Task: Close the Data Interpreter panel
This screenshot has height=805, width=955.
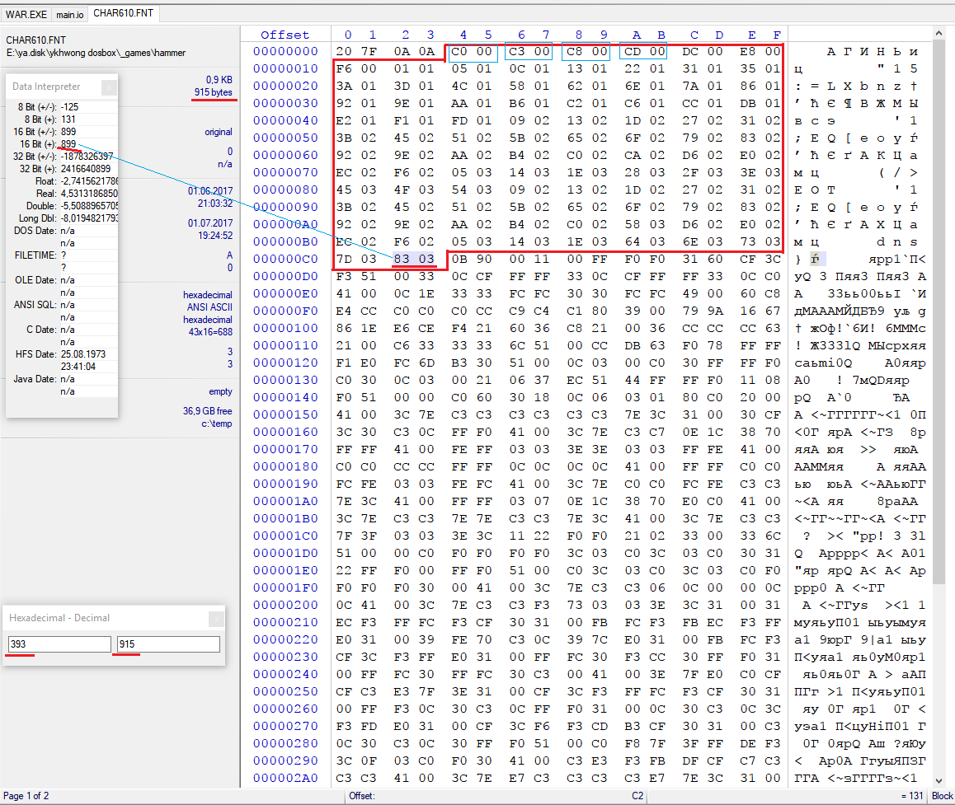Action: (x=109, y=87)
